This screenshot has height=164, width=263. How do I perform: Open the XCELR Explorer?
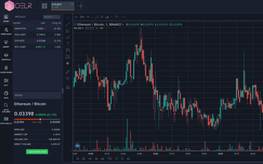point(6,108)
